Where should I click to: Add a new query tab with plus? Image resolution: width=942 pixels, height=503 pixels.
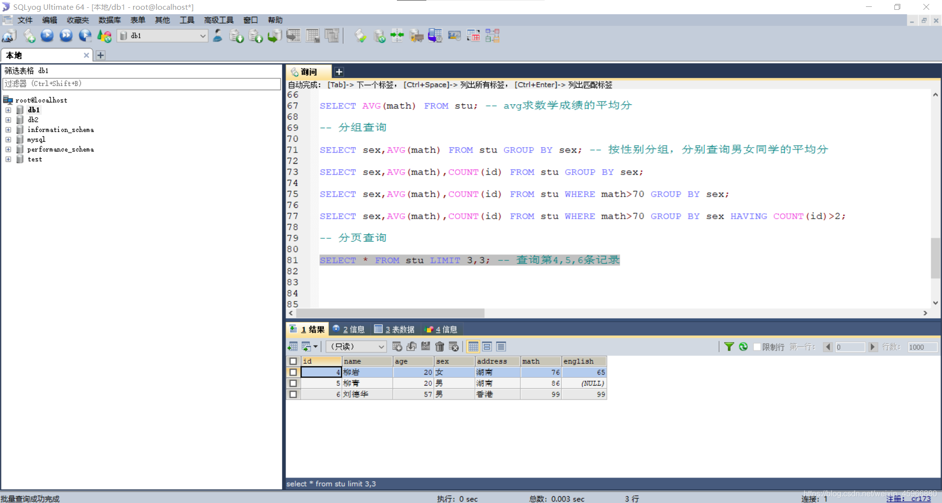(339, 72)
